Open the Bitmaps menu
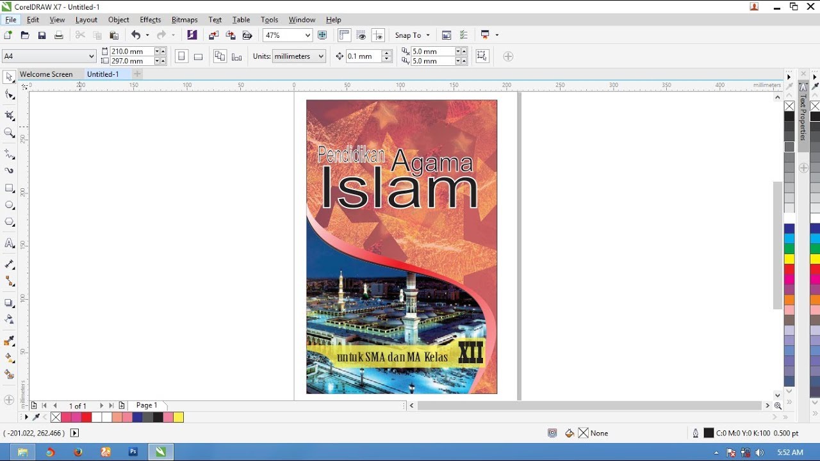Image resolution: width=820 pixels, height=461 pixels. [x=184, y=20]
